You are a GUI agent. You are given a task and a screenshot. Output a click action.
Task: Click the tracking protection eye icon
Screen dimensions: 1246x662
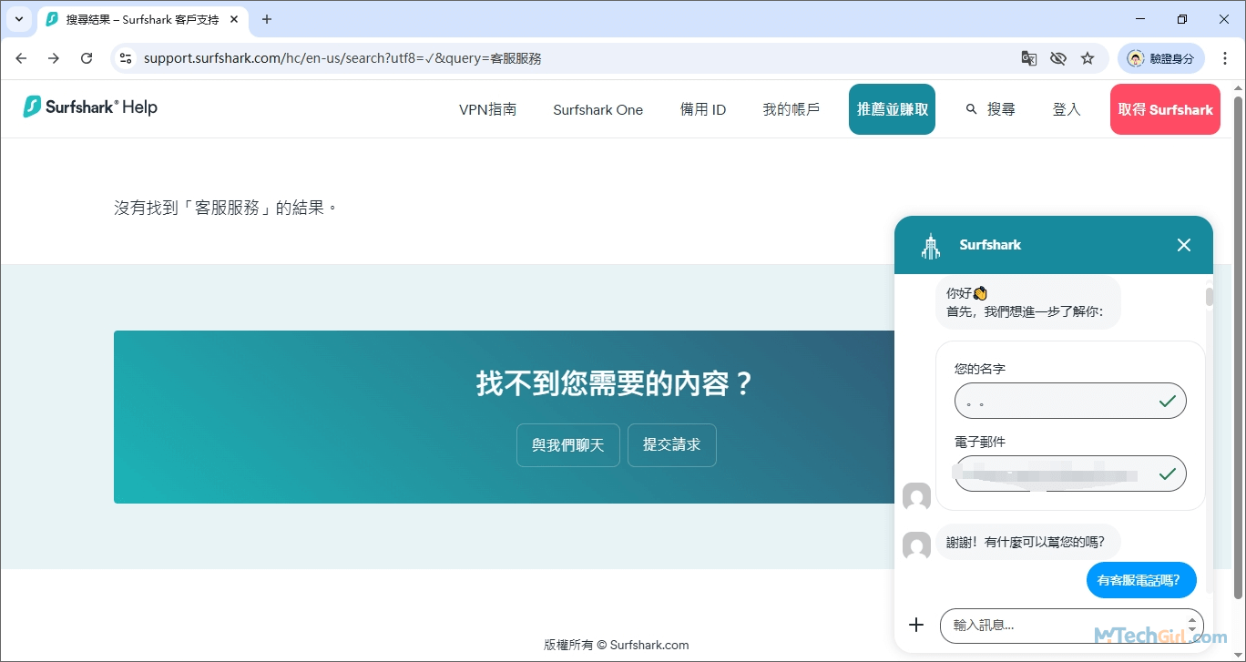1057,58
